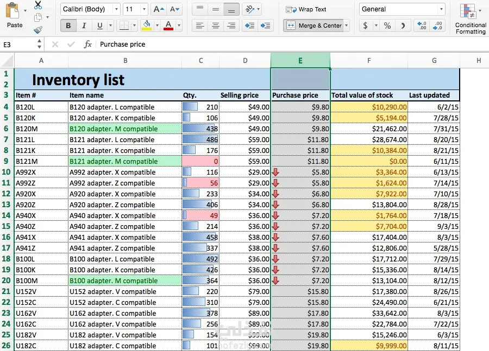Align text to middle of cell
The image size is (489, 351).
(x=216, y=9)
